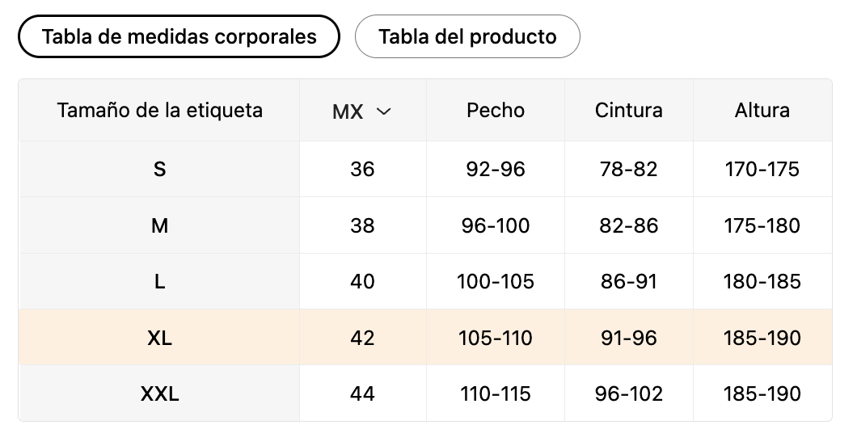The image size is (857, 446).
Task: Select the XXL size row label
Action: point(159,393)
